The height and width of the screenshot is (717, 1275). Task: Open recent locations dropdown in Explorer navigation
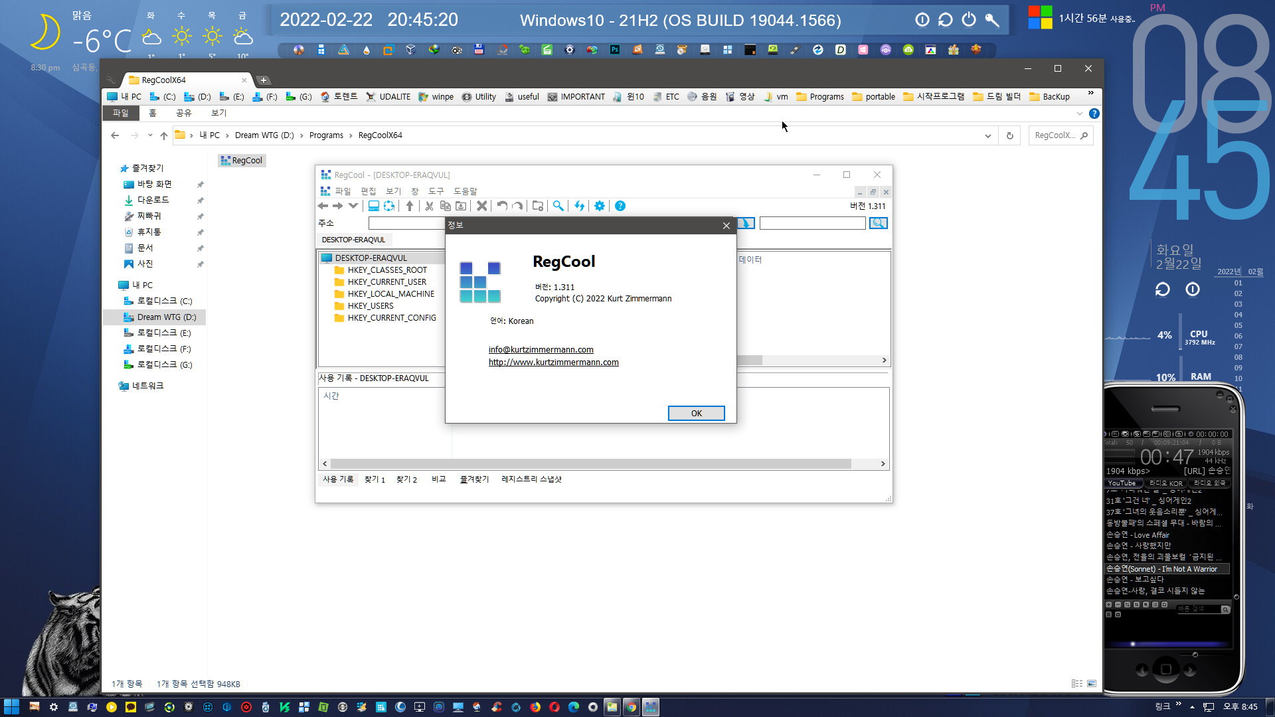150,135
